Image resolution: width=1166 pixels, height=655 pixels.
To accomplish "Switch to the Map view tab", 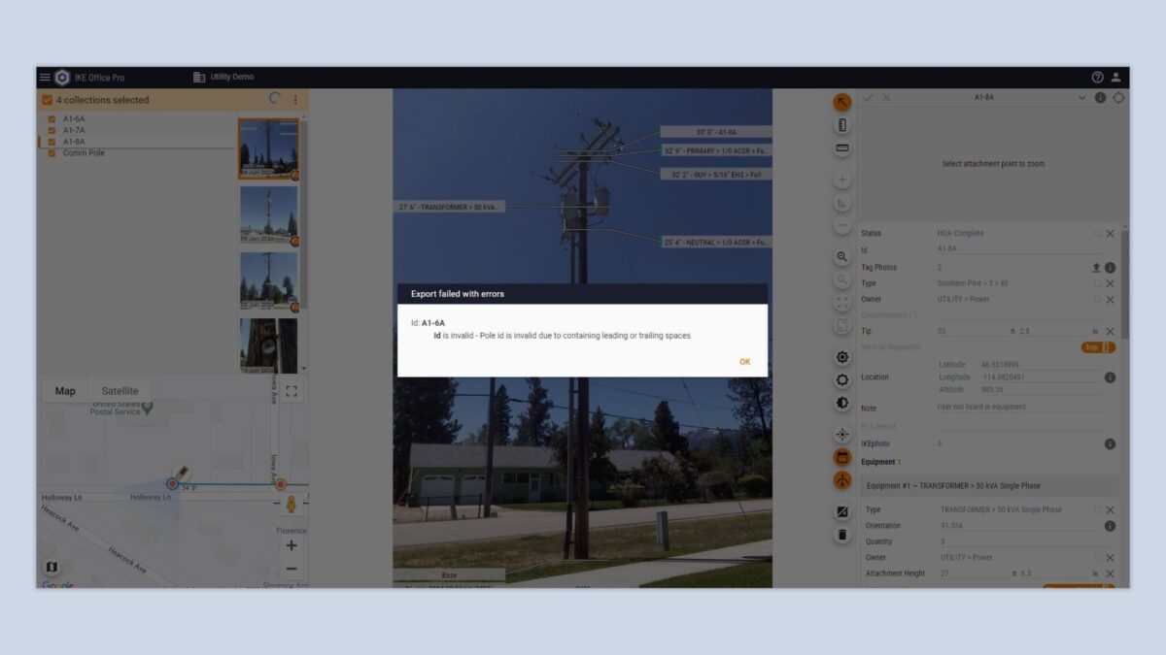I will [x=65, y=391].
